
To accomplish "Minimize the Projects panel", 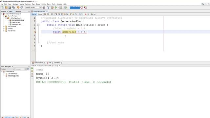I will coord(29,12).
